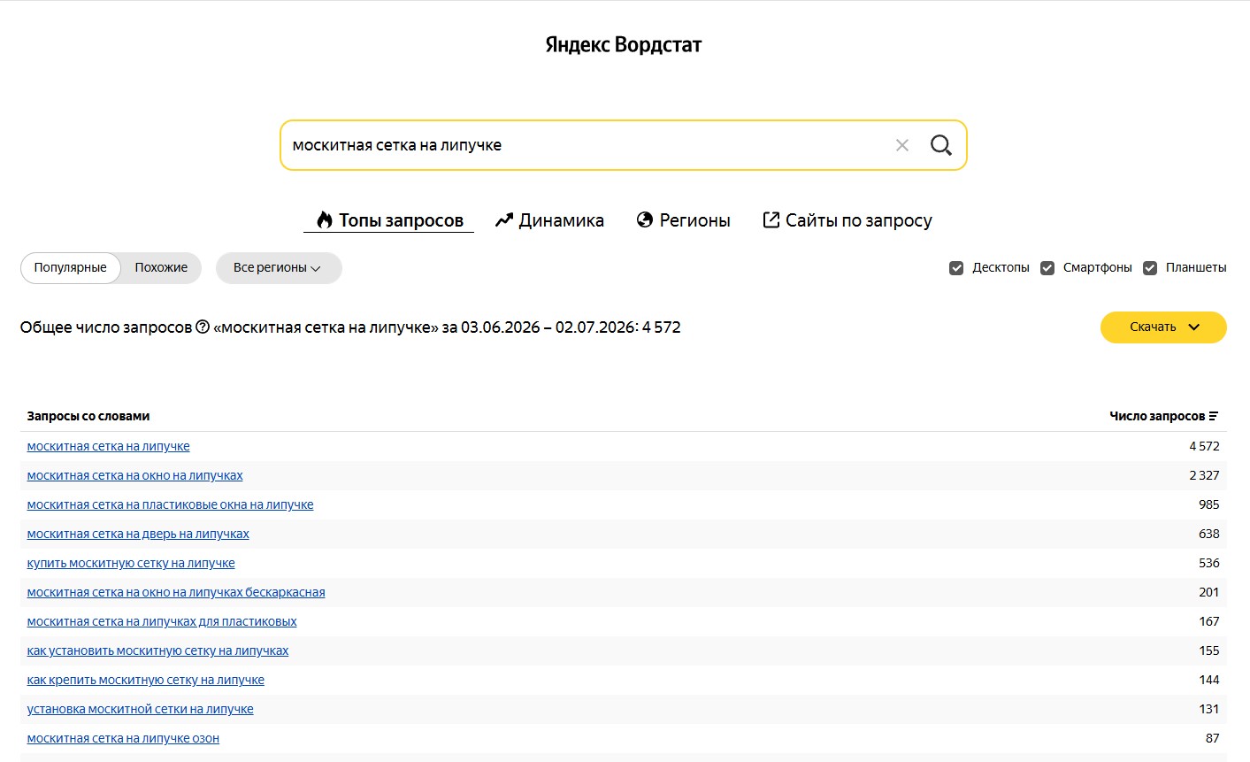Open link 'москитная сетка на липучках для пластиковых'
1250x762 pixels.
click(162, 622)
